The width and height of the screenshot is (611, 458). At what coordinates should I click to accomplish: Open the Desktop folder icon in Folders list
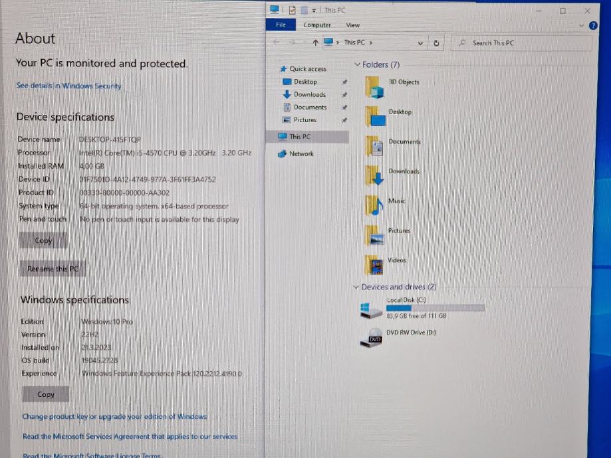pyautogui.click(x=375, y=116)
